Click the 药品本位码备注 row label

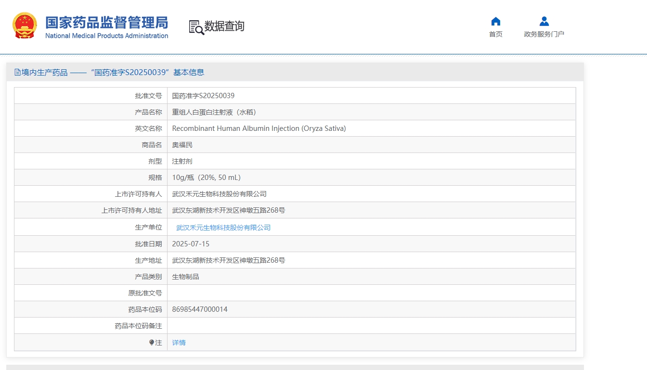[x=138, y=326]
